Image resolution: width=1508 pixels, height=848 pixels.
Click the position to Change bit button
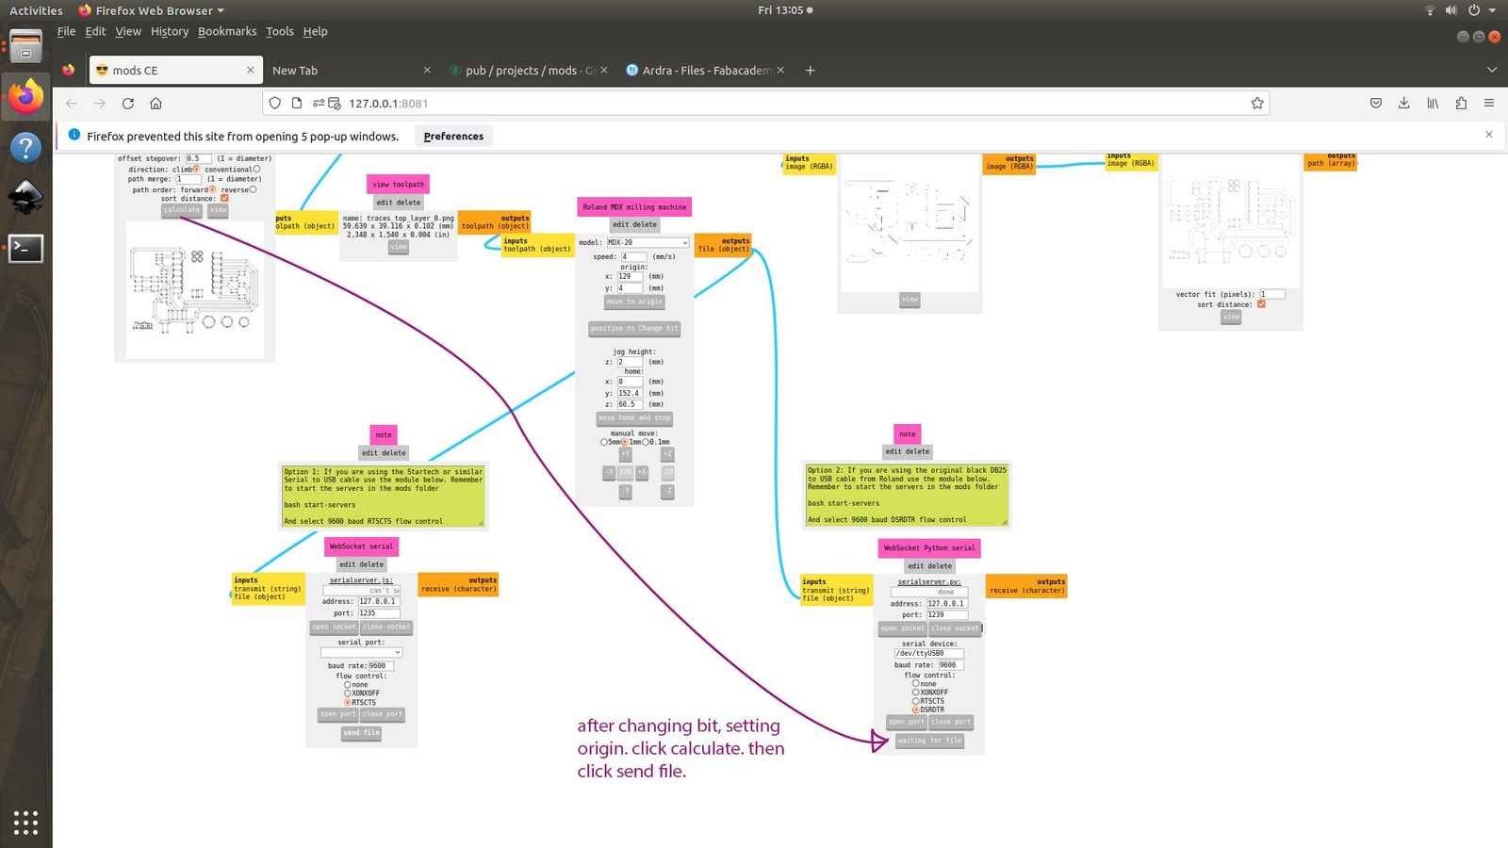coord(634,329)
